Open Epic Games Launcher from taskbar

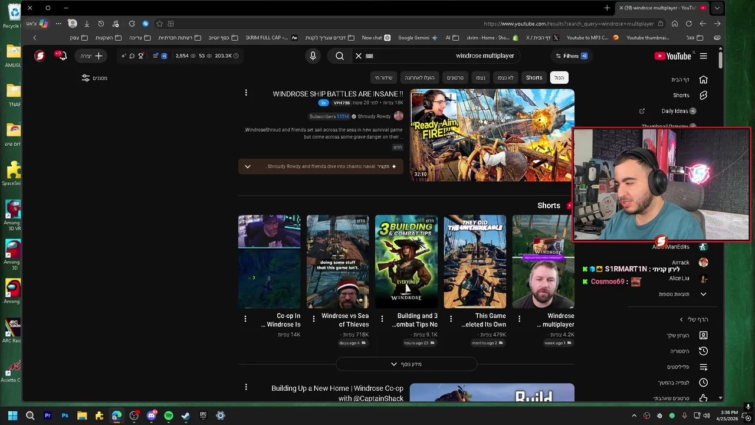coord(203,416)
